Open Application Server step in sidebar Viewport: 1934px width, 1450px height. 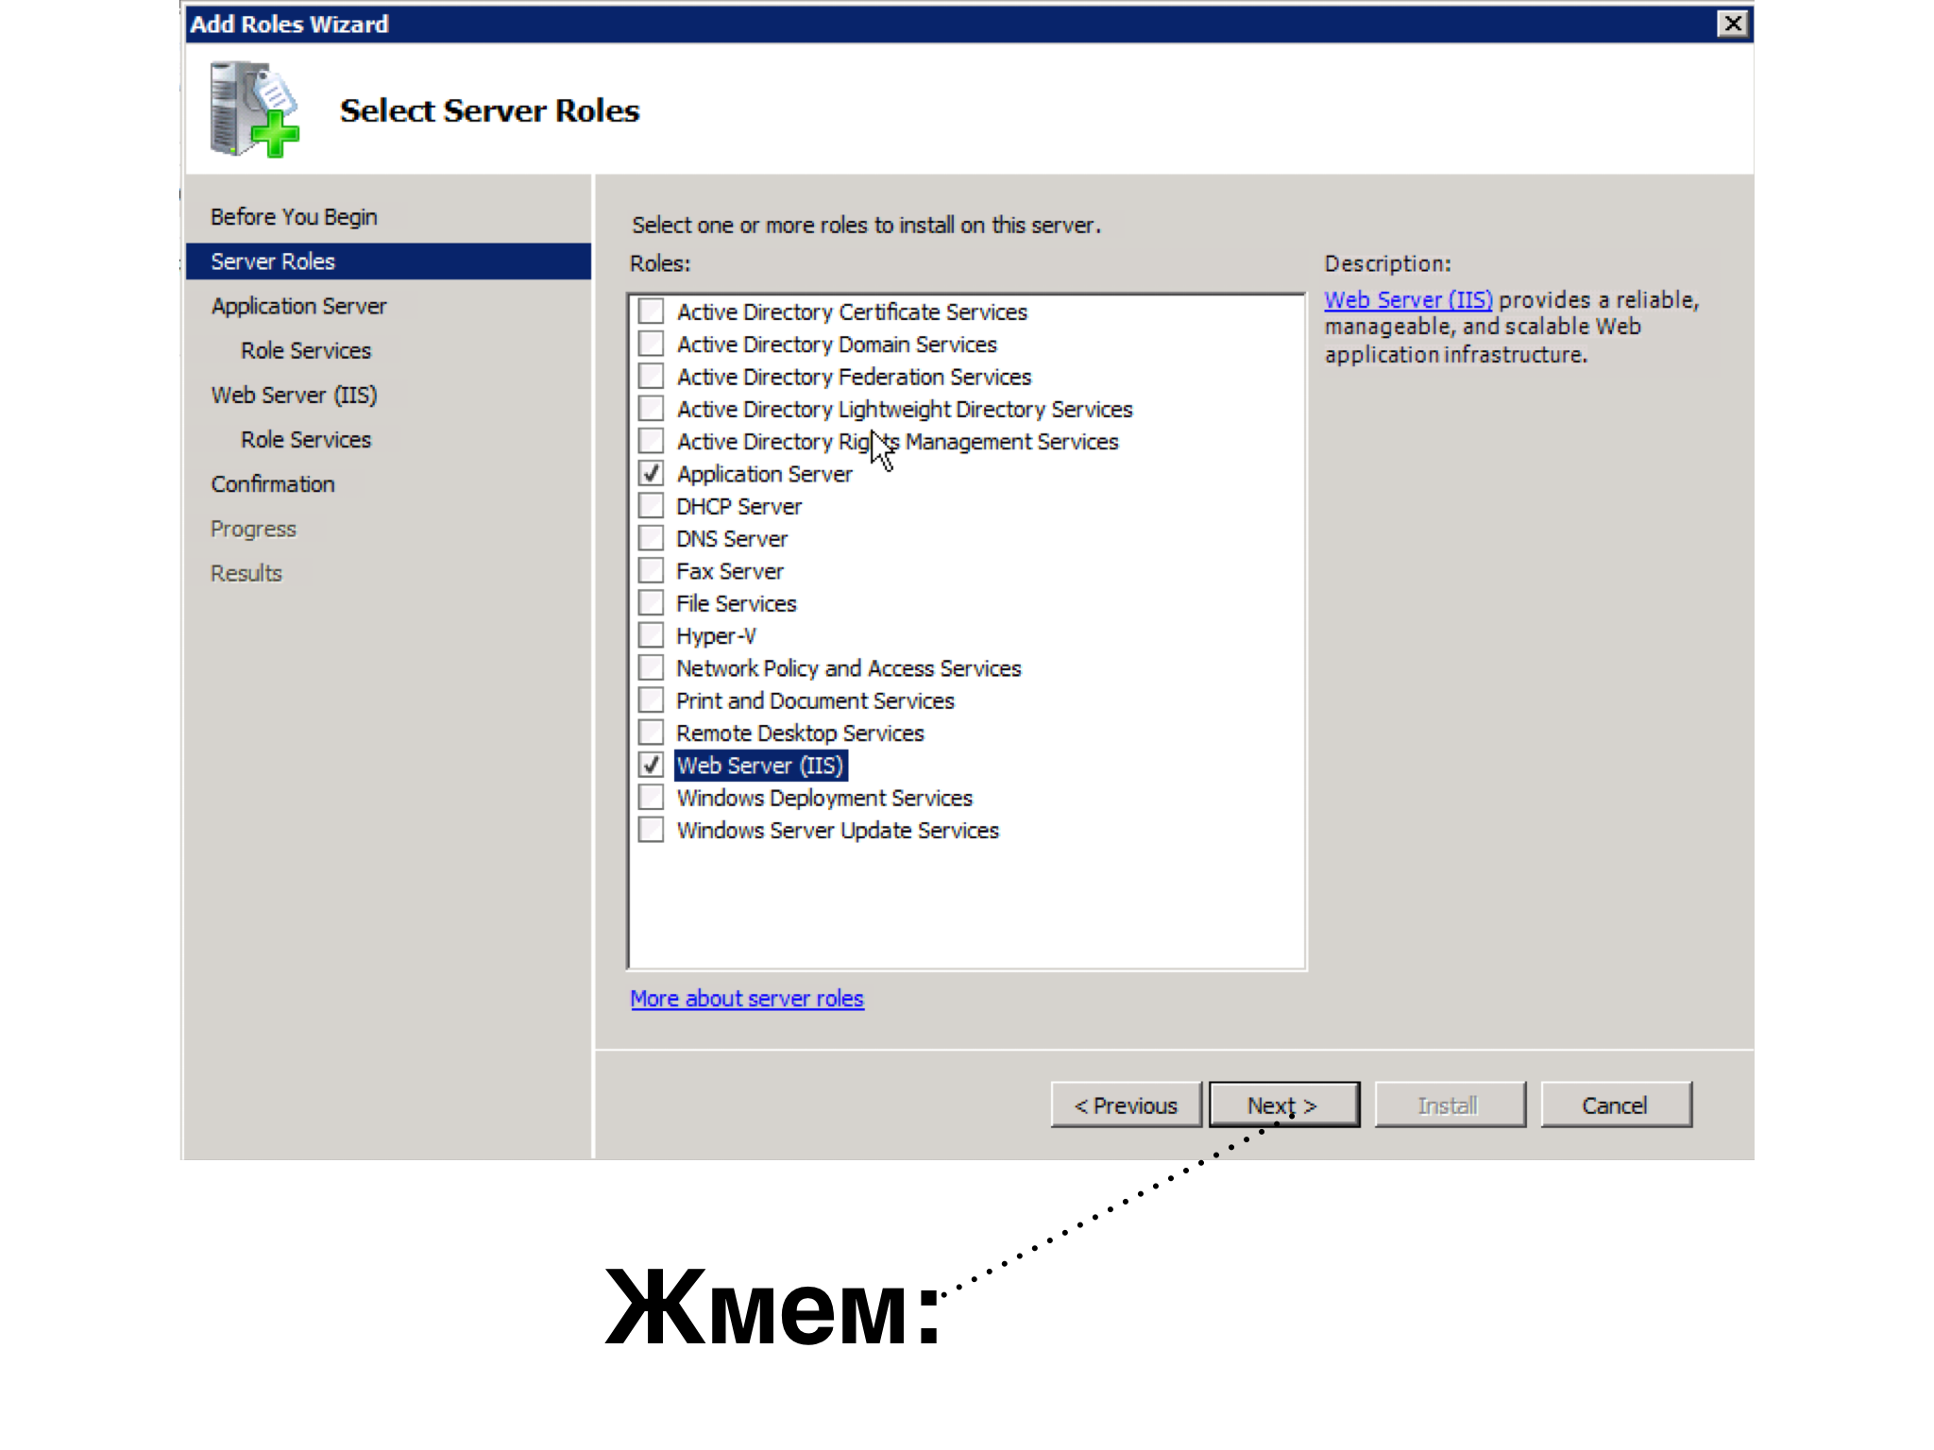pos(298,306)
